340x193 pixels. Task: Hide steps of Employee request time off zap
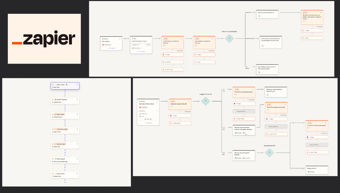click(x=187, y=112)
